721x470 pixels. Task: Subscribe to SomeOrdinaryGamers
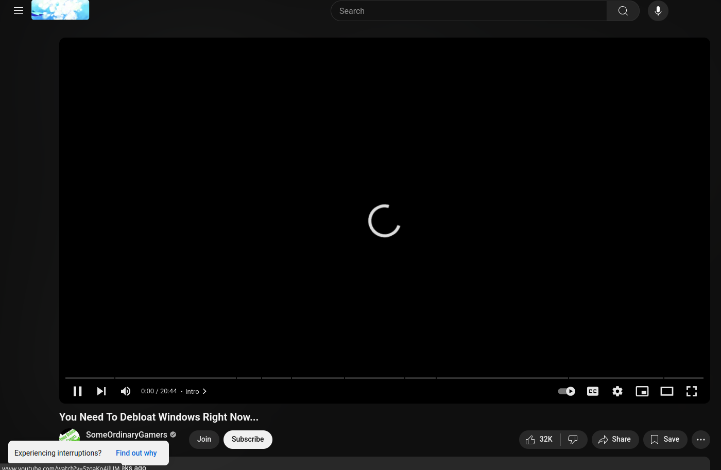pyautogui.click(x=248, y=439)
